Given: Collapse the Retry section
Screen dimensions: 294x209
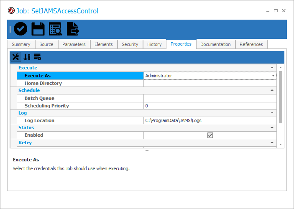Looking at the screenshot, I should (272, 143).
